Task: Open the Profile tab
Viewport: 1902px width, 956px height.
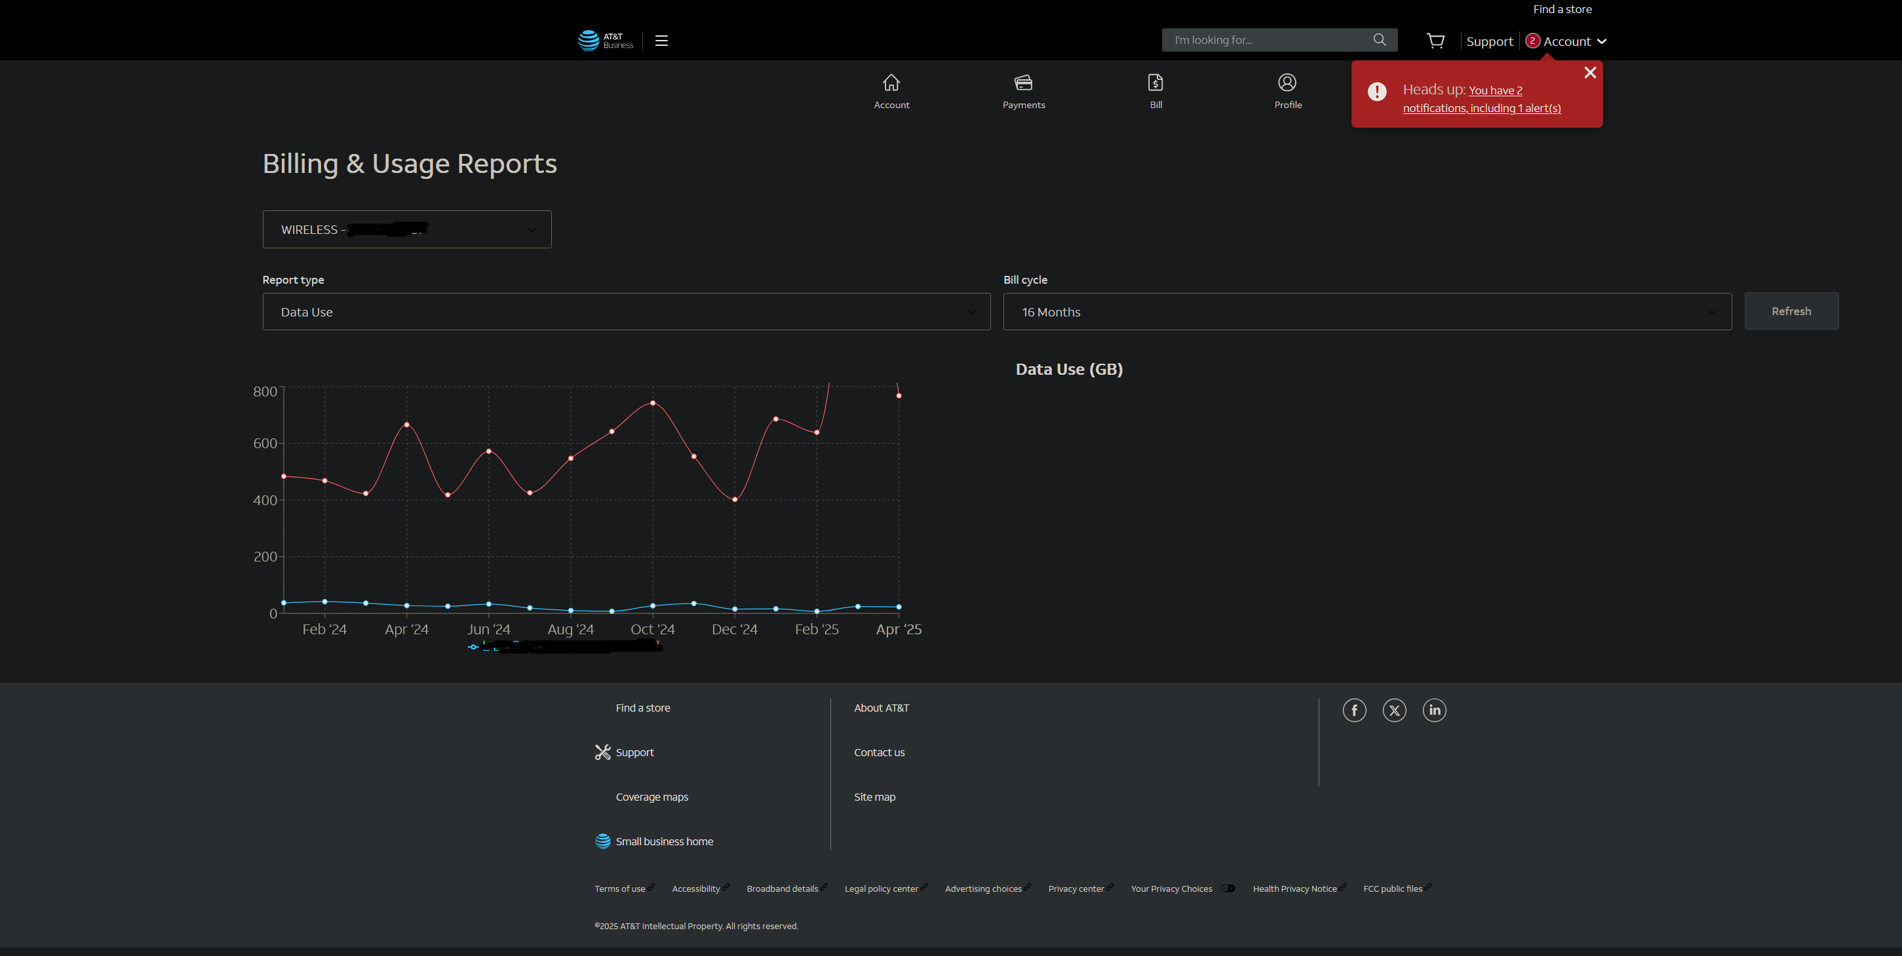Action: (1287, 92)
